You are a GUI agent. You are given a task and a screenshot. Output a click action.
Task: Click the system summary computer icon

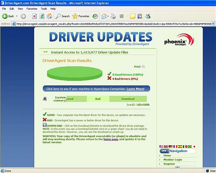[x=45, y=99]
